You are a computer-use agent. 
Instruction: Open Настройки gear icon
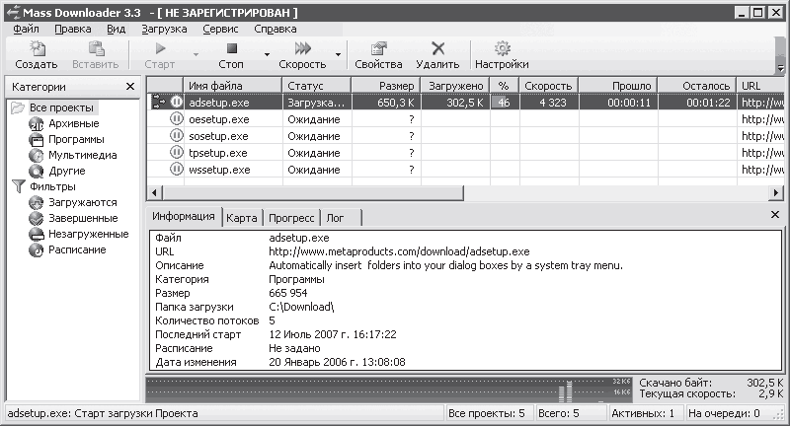click(x=502, y=48)
